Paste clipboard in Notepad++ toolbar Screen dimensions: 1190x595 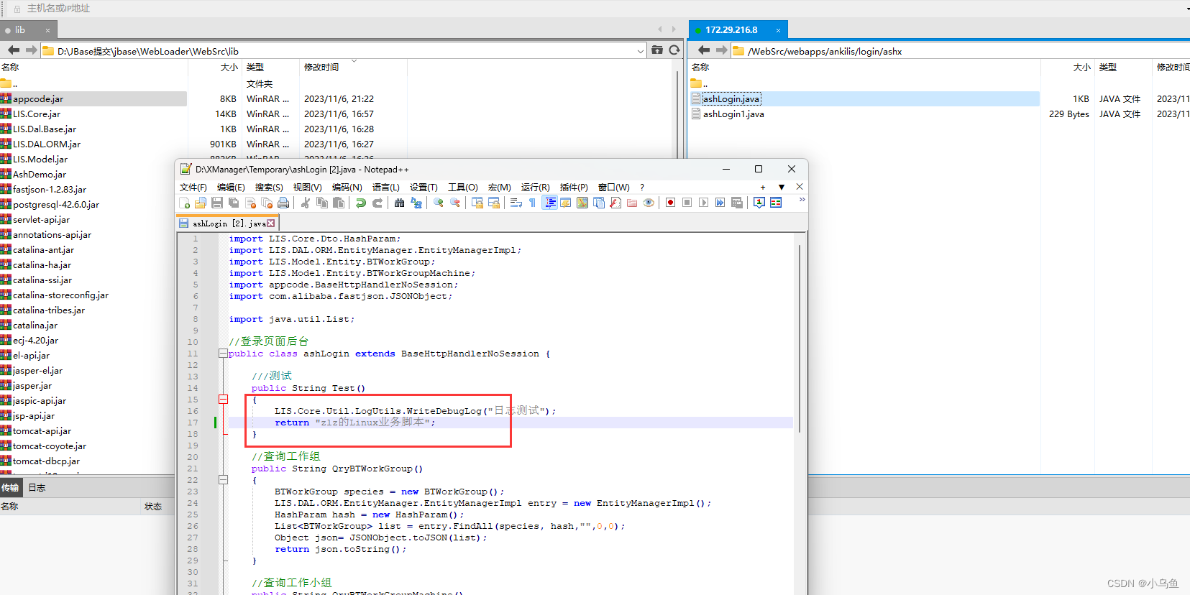point(339,203)
